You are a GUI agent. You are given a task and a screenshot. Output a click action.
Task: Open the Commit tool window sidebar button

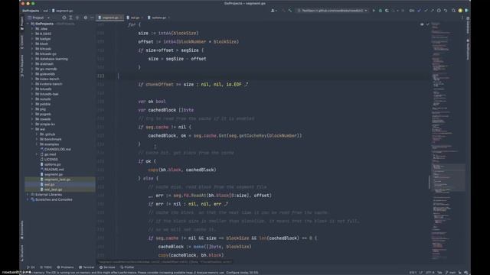click(22, 42)
